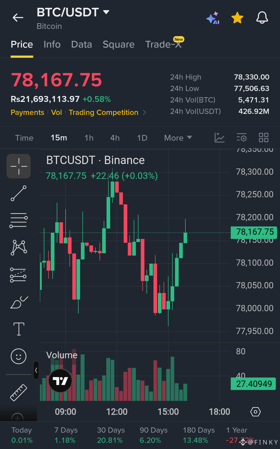This screenshot has height=449, width=280.
Task: Switch to the Info tab
Action: pos(52,44)
